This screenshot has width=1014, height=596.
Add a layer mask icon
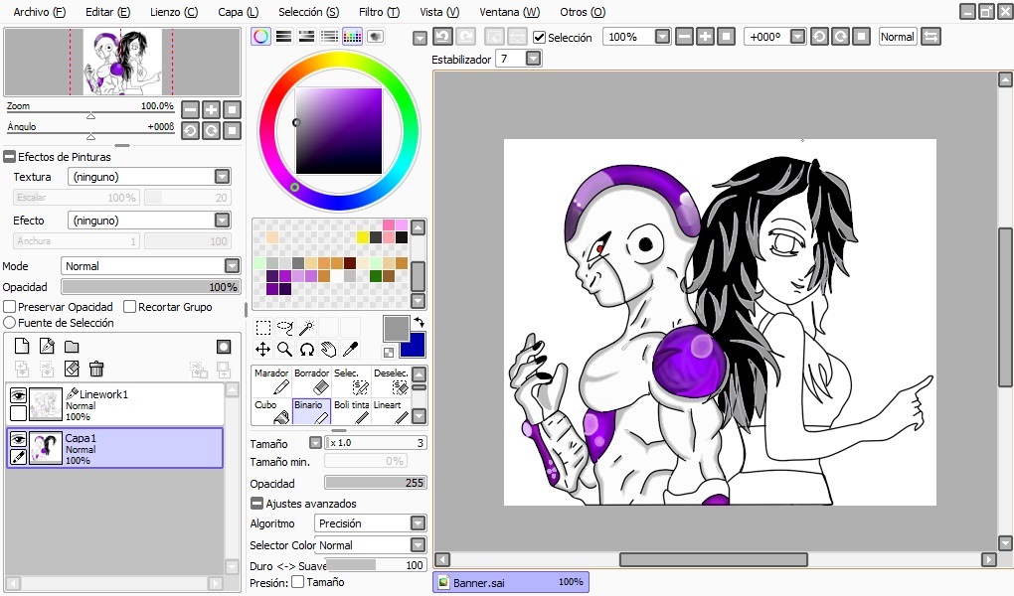pyautogui.click(x=224, y=347)
